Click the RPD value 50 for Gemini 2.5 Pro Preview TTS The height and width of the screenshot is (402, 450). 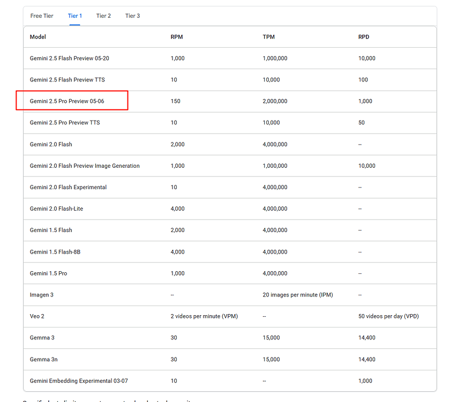pos(361,123)
